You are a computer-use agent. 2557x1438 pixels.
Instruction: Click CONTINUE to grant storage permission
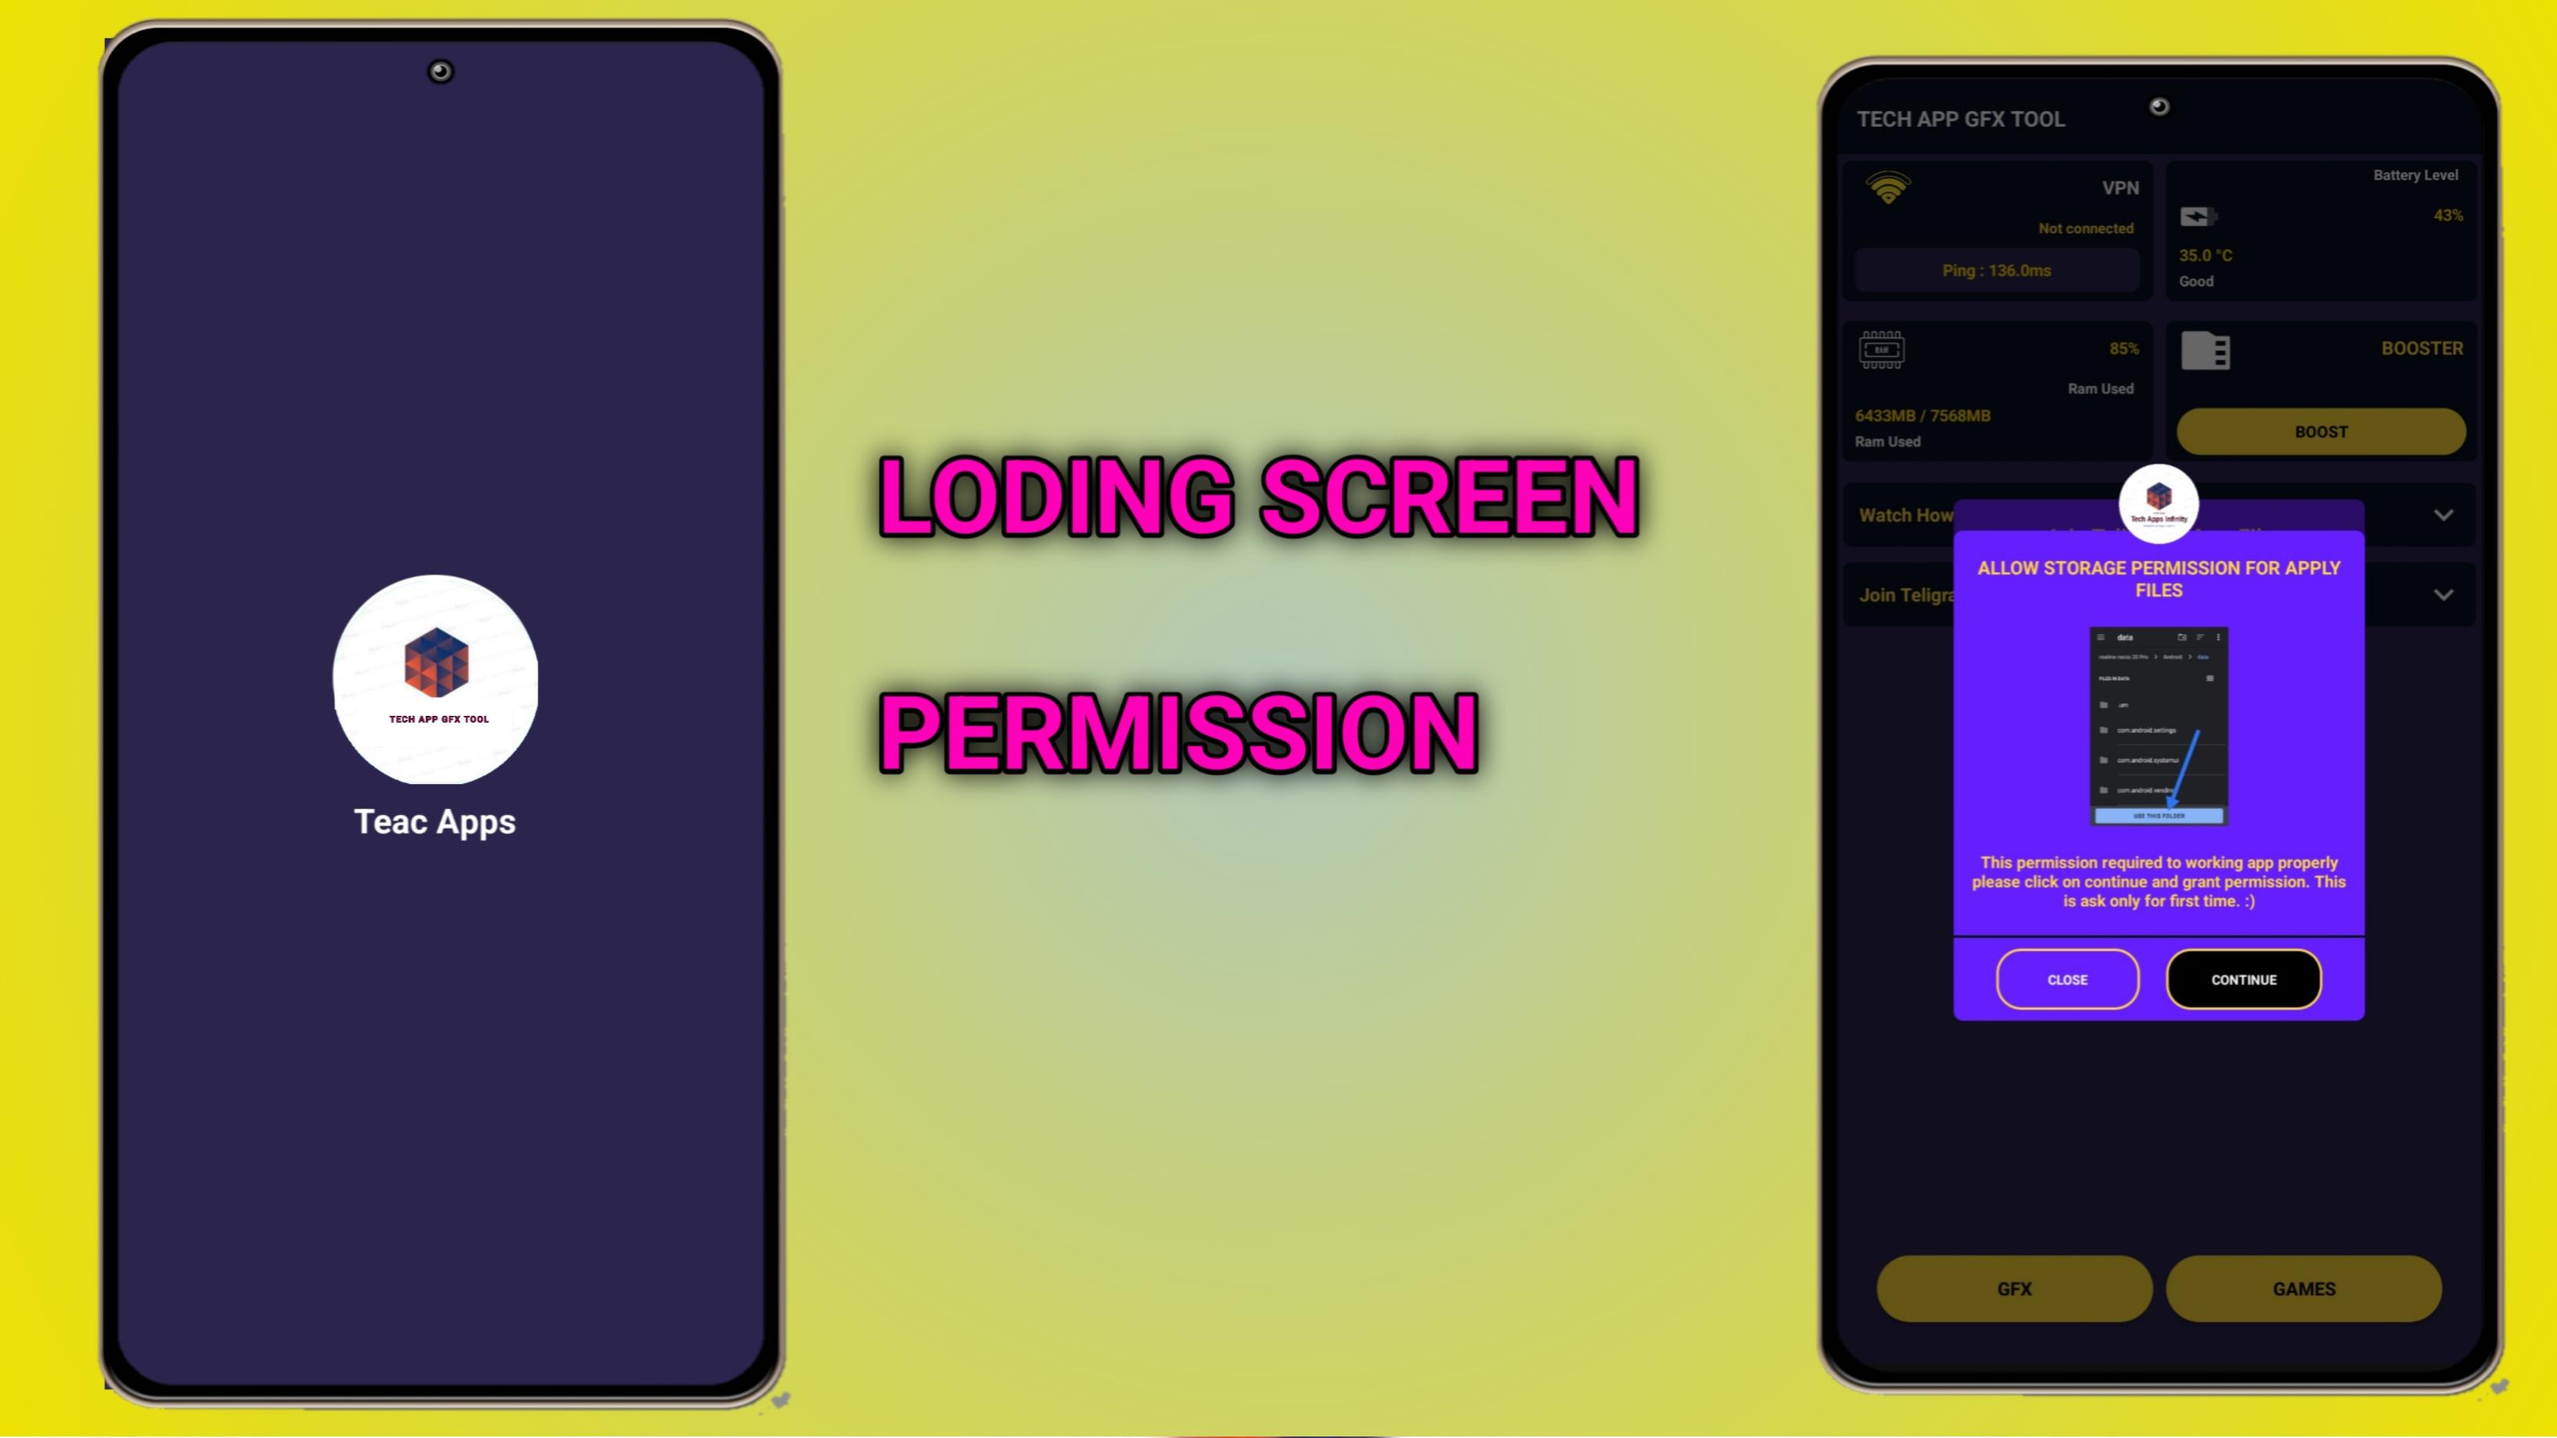(x=2244, y=980)
